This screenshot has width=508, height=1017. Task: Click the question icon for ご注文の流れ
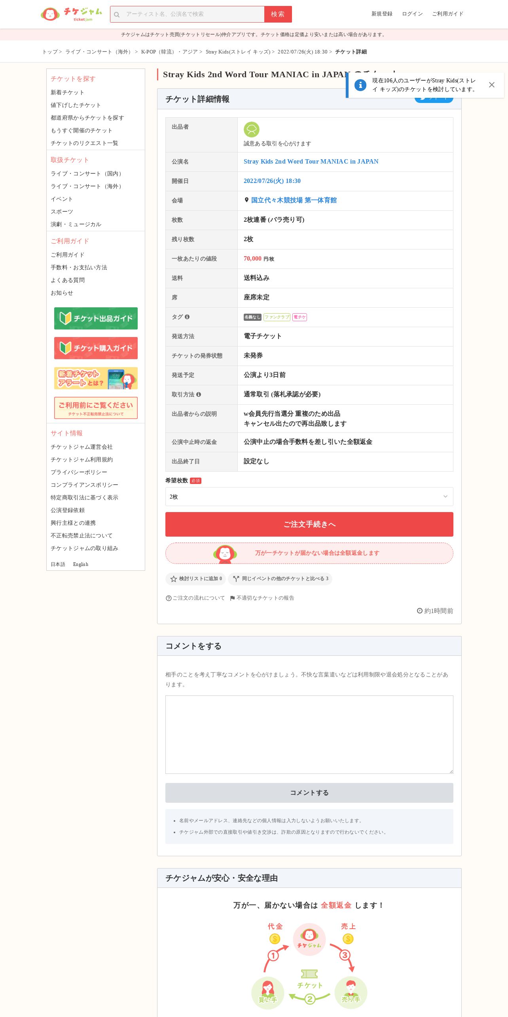169,598
